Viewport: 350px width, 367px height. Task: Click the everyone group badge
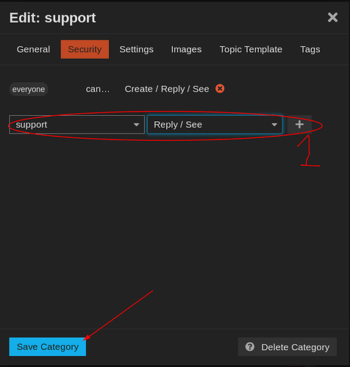point(29,89)
